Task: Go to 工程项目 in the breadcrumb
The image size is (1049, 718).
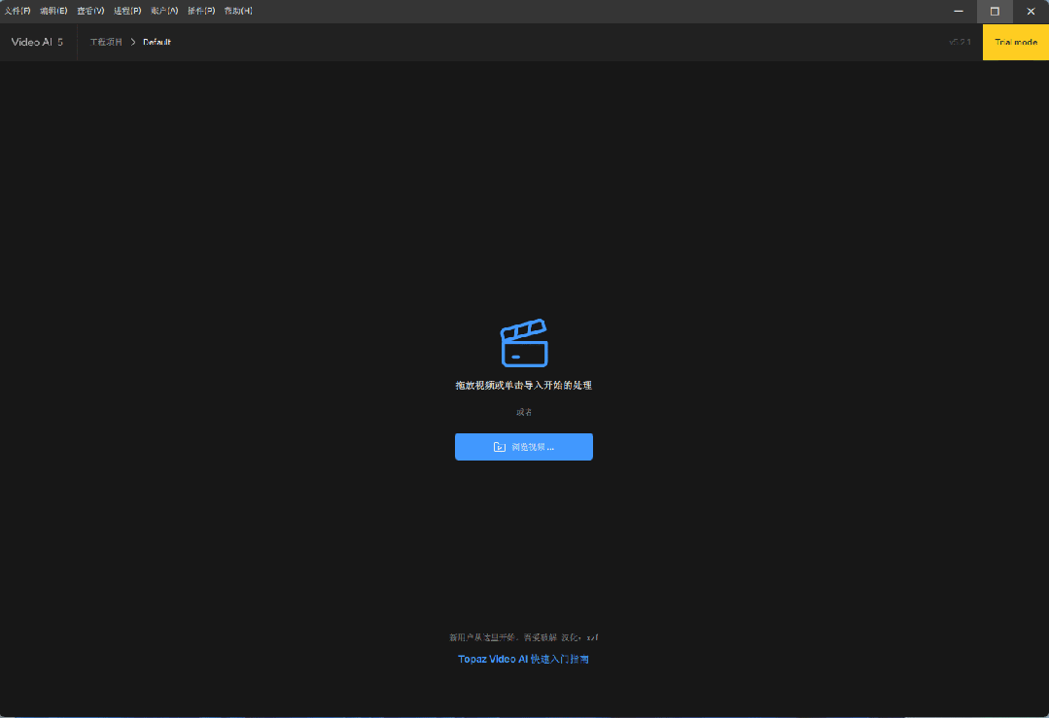Action: pos(106,42)
